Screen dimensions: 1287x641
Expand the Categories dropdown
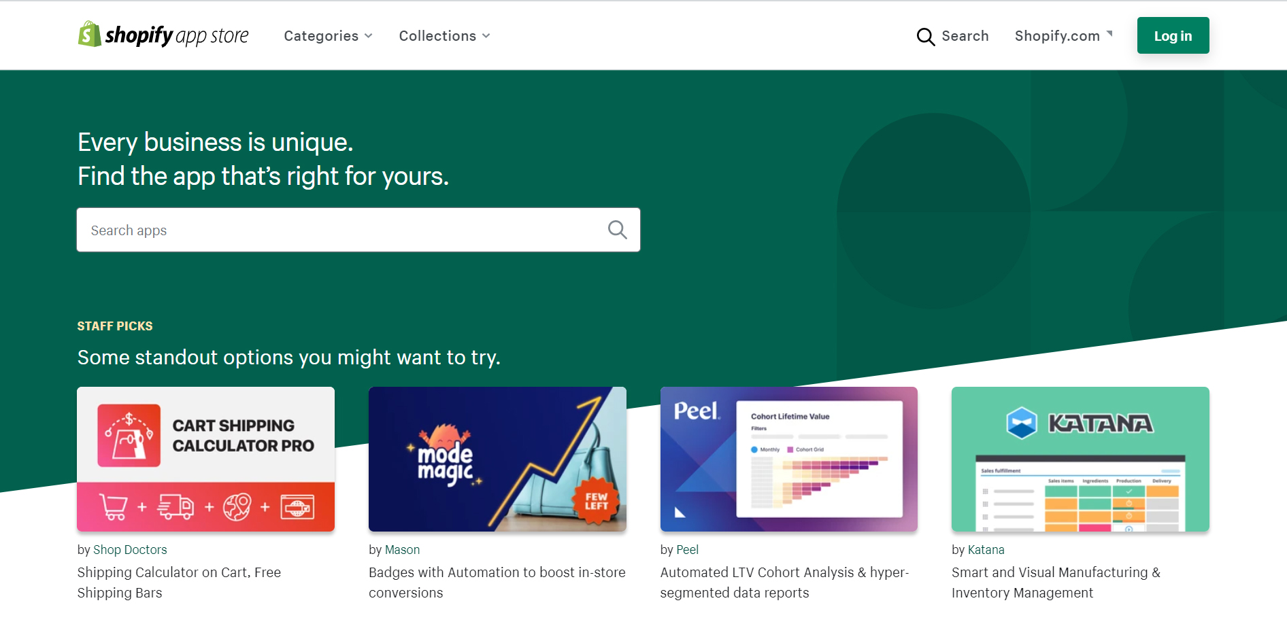tap(328, 36)
